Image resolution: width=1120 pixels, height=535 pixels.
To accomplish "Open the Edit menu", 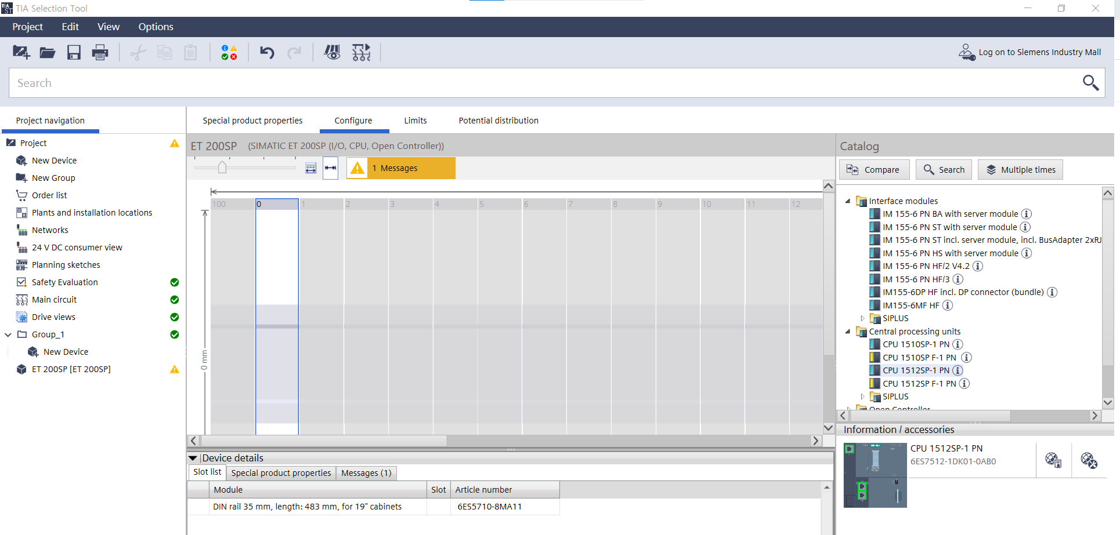I will [70, 27].
